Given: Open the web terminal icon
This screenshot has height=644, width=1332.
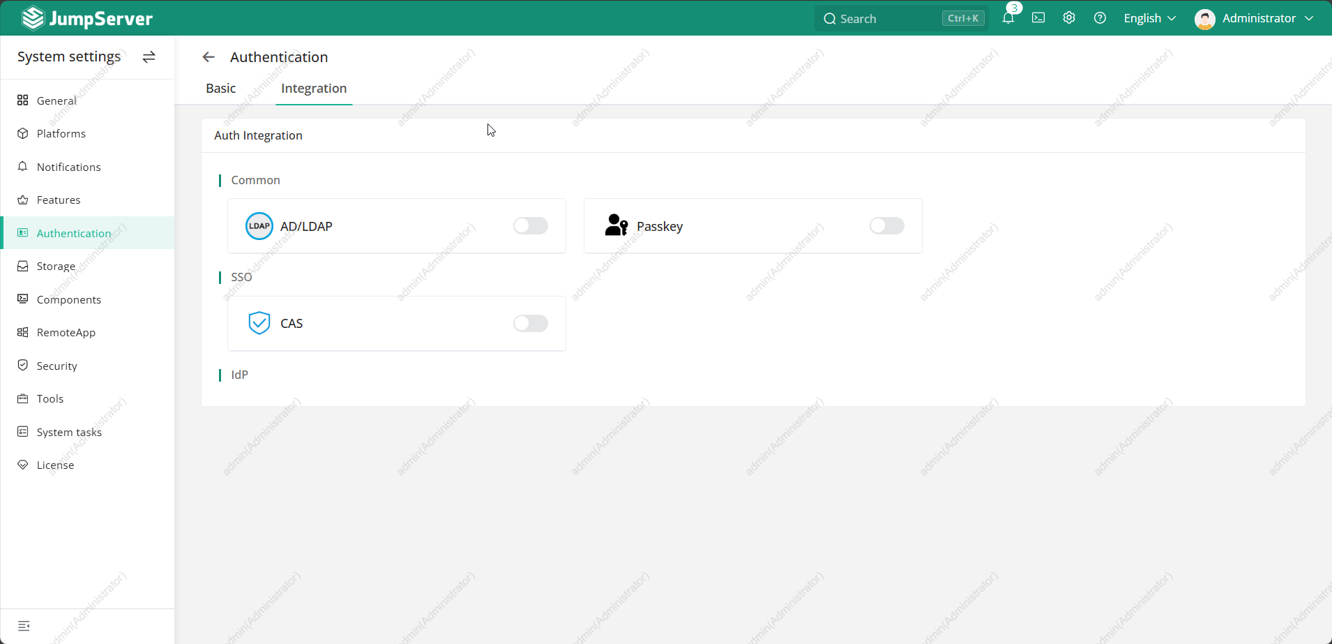Looking at the screenshot, I should [1038, 18].
